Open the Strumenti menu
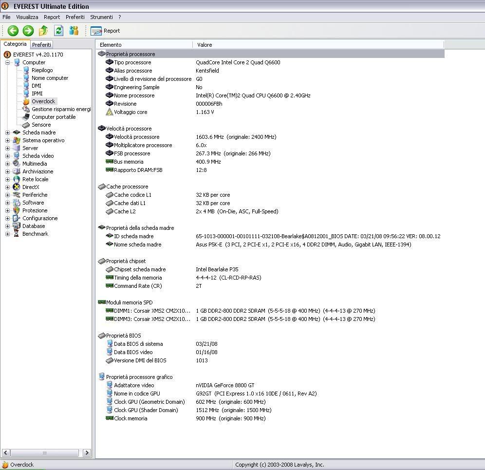The image size is (485, 470). (x=101, y=17)
